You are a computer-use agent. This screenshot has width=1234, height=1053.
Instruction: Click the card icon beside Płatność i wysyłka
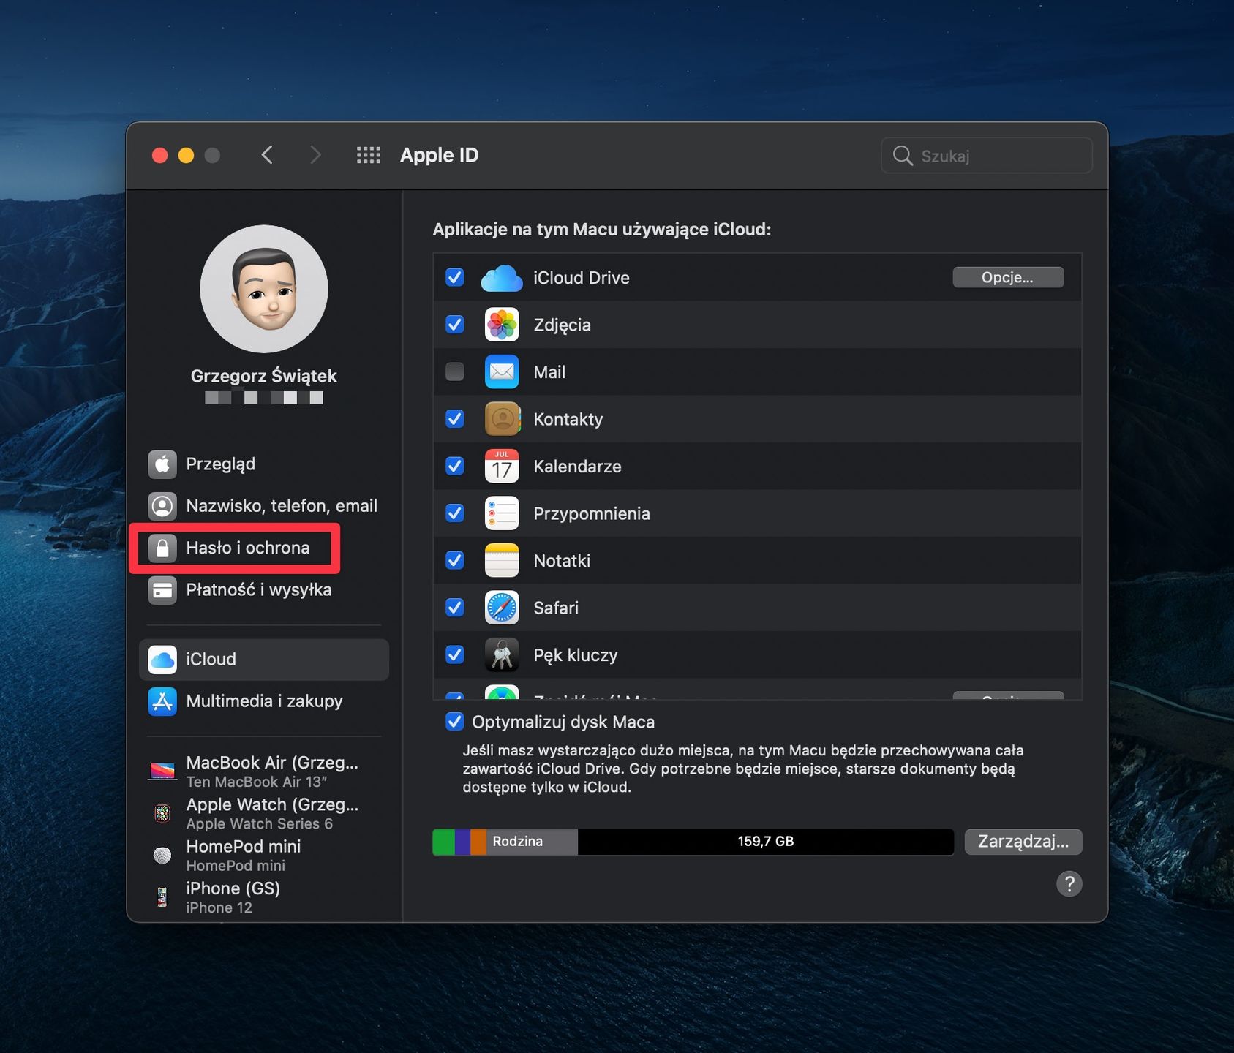(162, 590)
